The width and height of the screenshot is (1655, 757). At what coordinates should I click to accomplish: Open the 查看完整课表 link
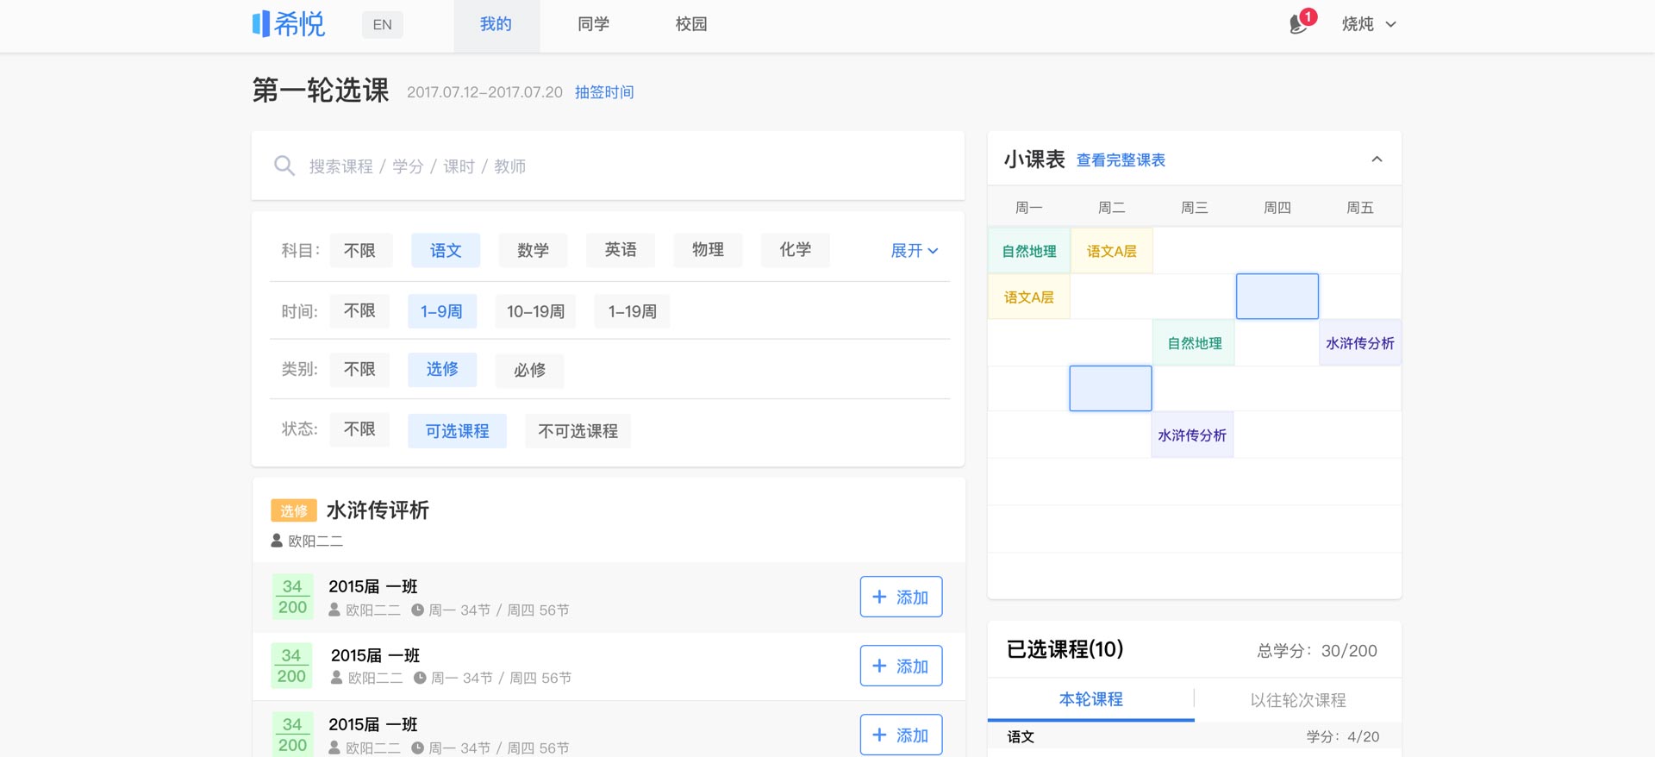coord(1121,160)
